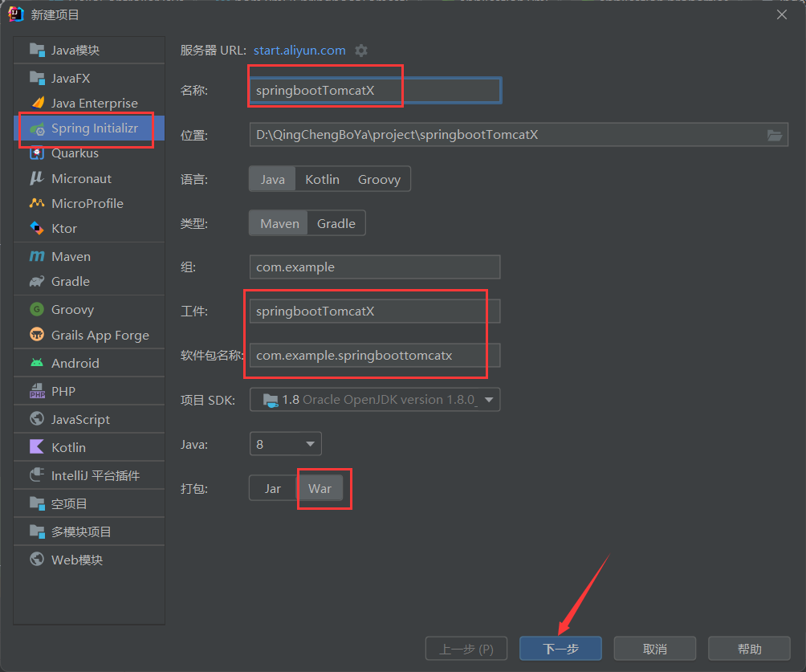Click the Android robot icon

tap(37, 363)
